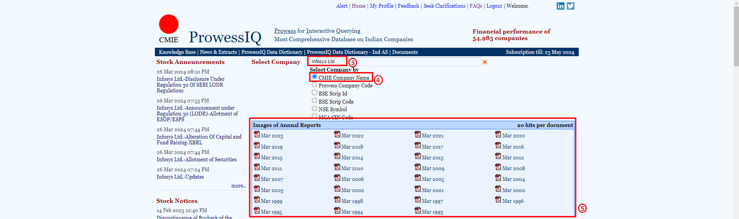Open Mar 2010 annual report PDF icon
Image resolution: width=739 pixels, height=219 pixels.
pos(337,167)
